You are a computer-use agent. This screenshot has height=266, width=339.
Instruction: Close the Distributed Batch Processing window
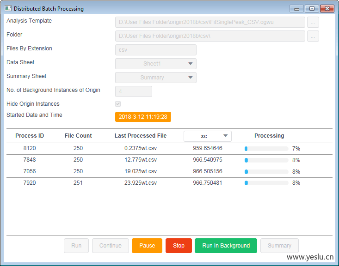pyautogui.click(x=327, y=9)
